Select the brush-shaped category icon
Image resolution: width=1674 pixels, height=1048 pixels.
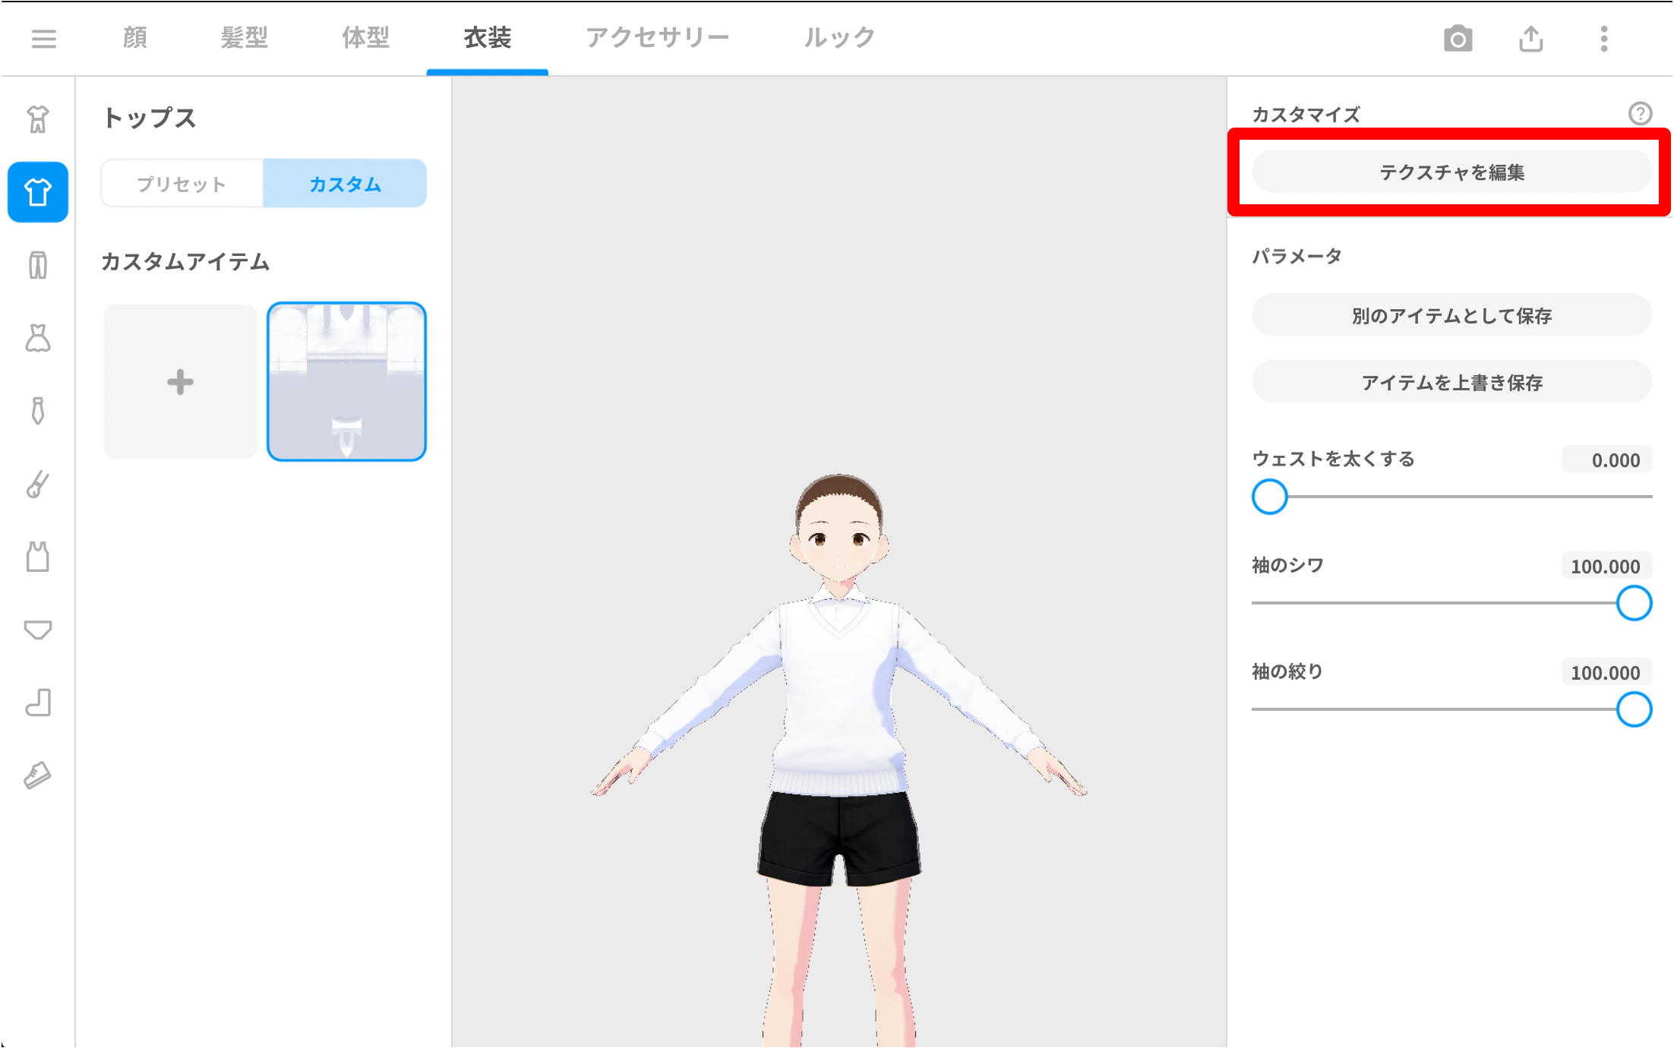click(x=38, y=484)
